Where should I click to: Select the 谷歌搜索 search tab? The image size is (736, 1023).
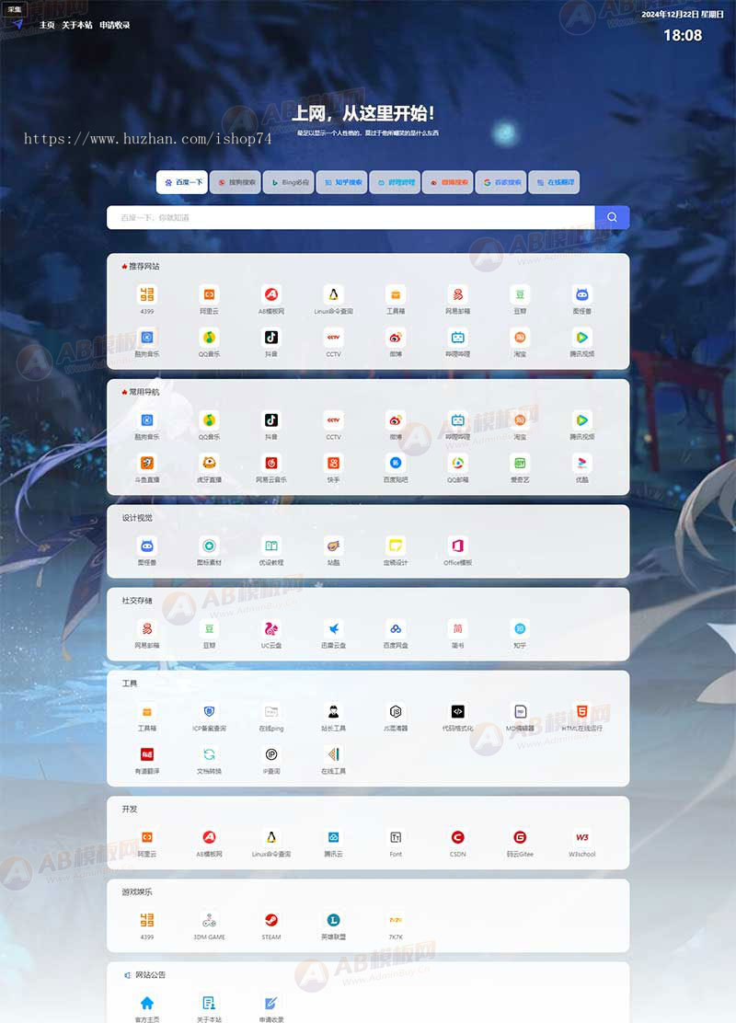click(501, 183)
